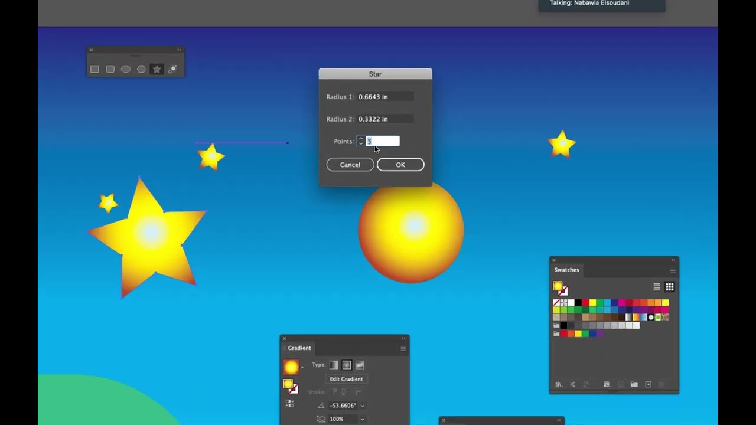Click the New Swatch icon
This screenshot has height=425, width=756.
pos(648,384)
